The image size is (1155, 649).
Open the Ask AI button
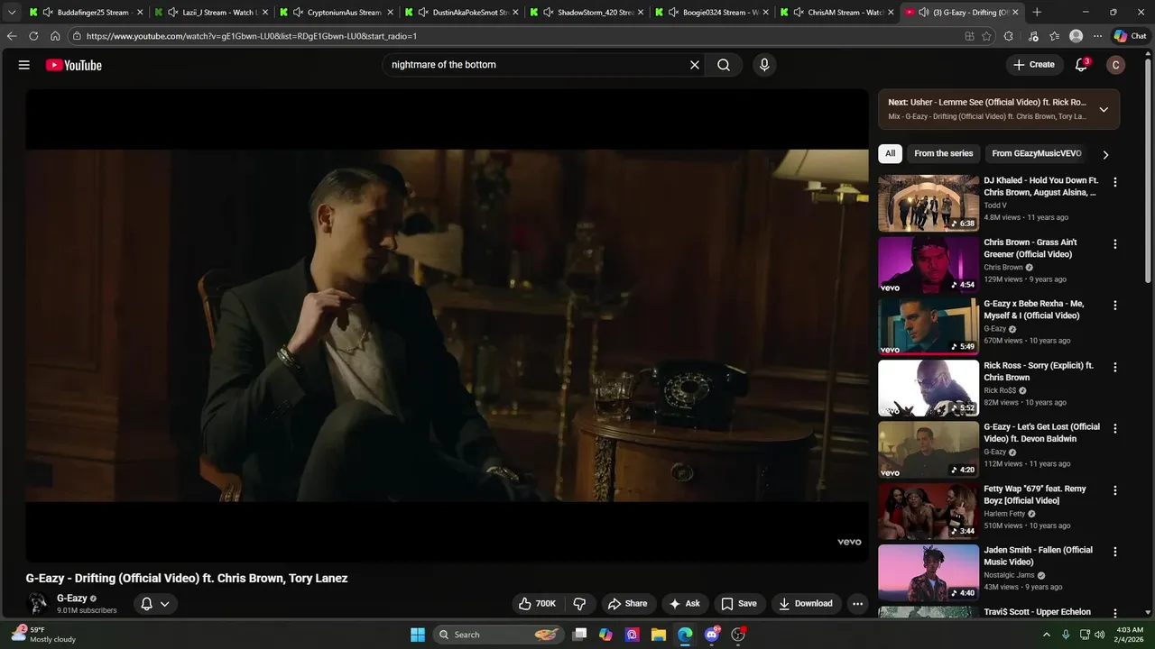(x=684, y=604)
